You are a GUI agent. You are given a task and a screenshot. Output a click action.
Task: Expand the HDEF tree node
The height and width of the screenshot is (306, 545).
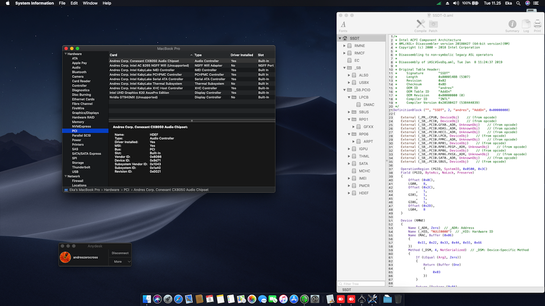349,193
